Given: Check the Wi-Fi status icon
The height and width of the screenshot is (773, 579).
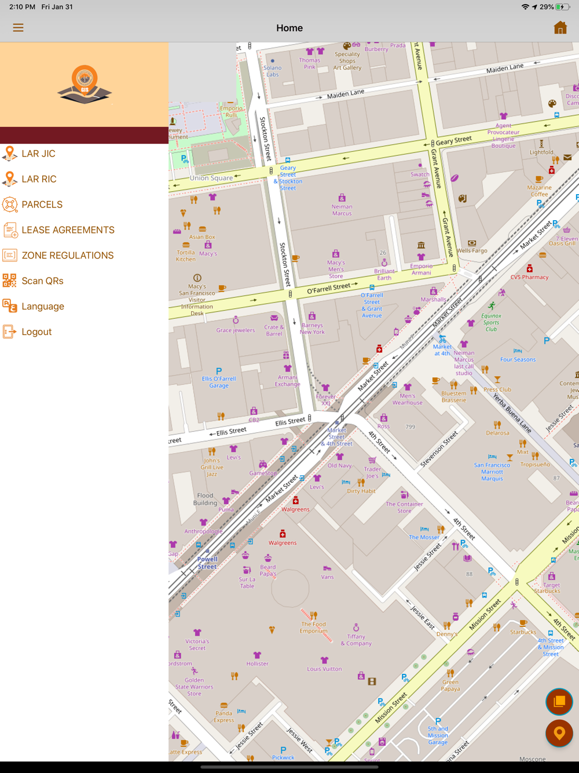Looking at the screenshot, I should tap(525, 7).
